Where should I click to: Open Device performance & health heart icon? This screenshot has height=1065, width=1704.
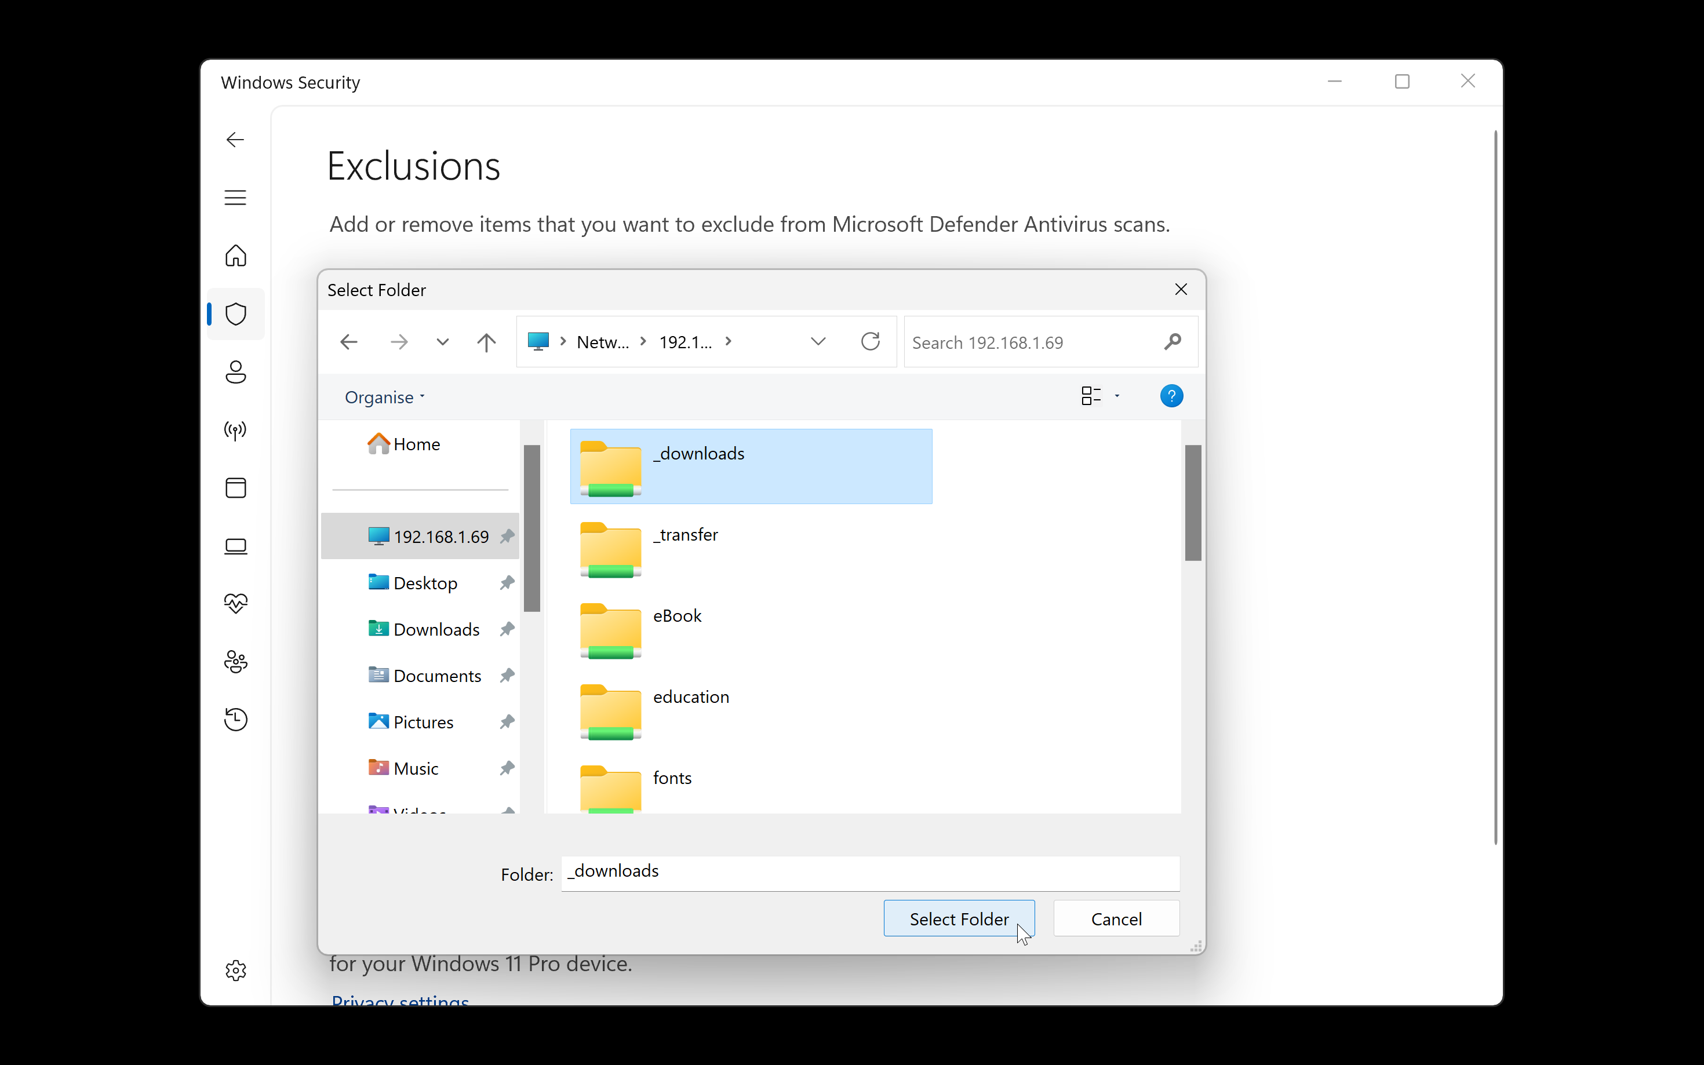coord(236,603)
